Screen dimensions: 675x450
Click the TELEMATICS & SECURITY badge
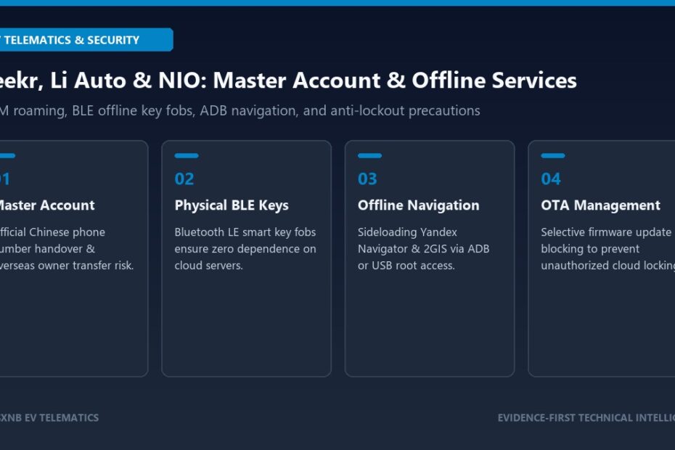click(x=86, y=40)
